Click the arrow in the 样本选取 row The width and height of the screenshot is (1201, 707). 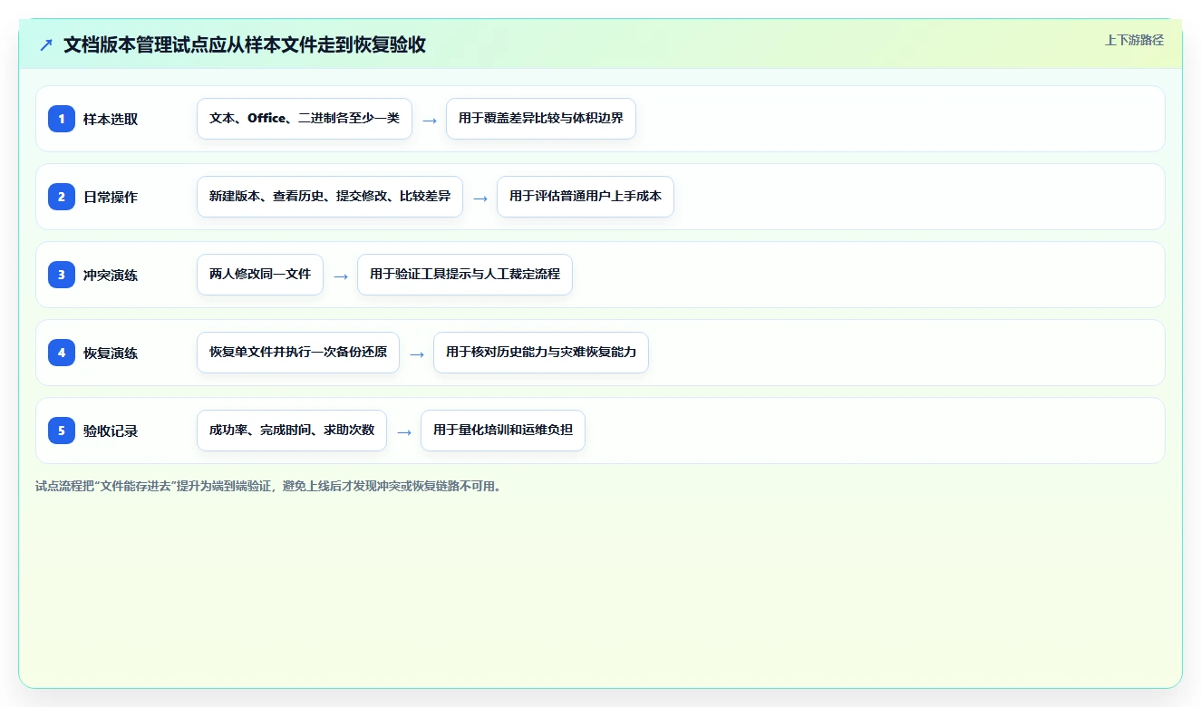tap(430, 120)
